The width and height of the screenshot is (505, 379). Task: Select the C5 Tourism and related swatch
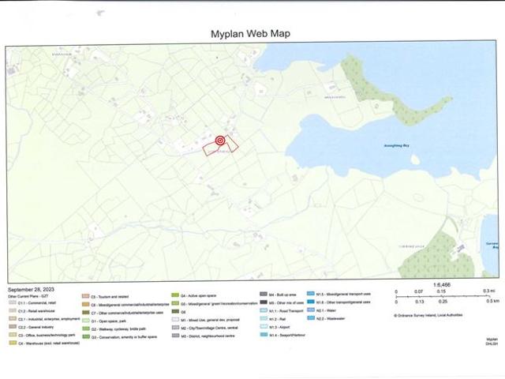(86, 296)
